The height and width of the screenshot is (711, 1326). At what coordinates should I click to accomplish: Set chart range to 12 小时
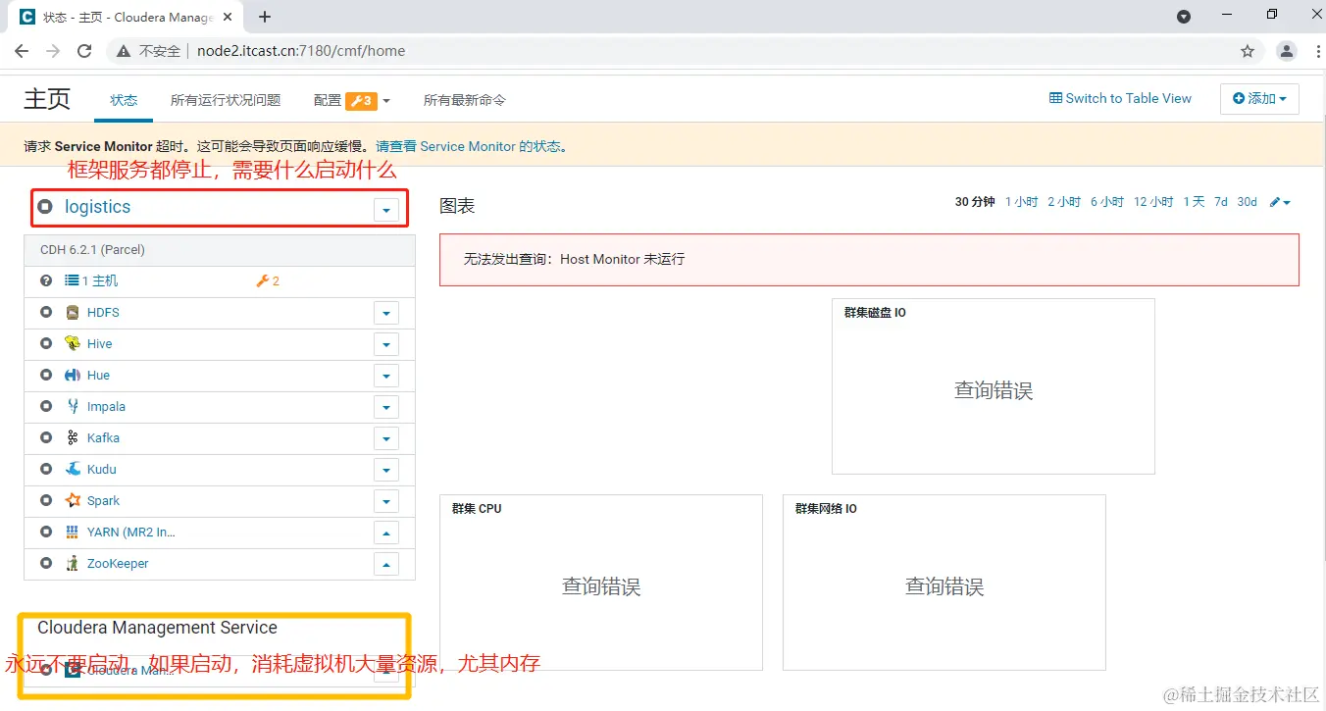[x=1153, y=202]
